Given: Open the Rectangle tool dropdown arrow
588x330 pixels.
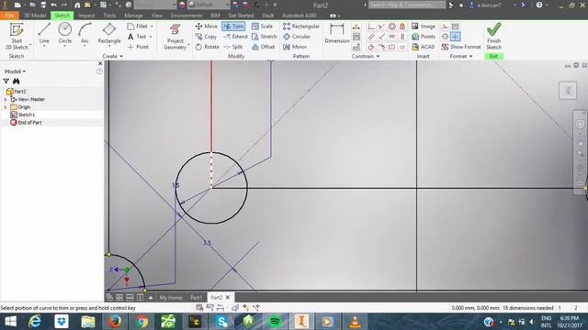Looking at the screenshot, I should 109,47.
